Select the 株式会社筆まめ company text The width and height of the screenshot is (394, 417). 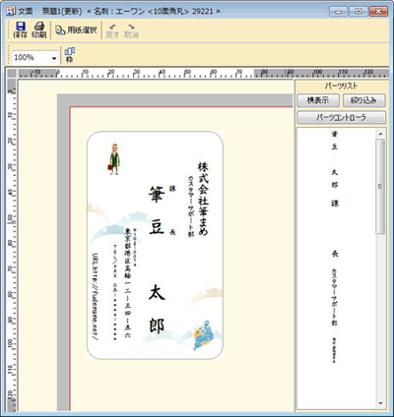click(x=203, y=199)
